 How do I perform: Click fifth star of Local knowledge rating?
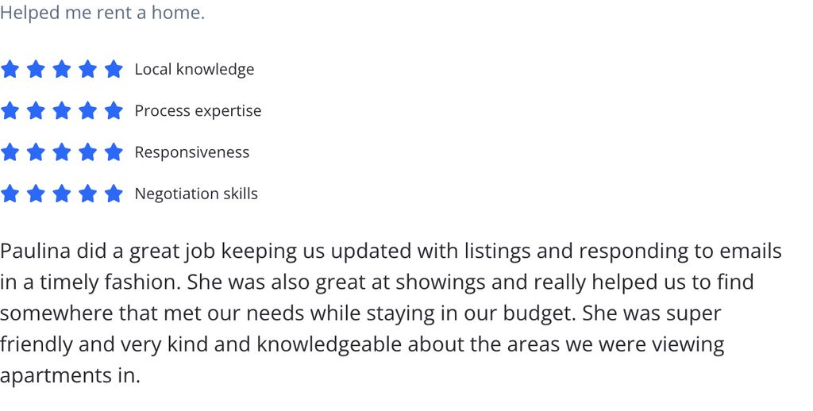tap(114, 69)
